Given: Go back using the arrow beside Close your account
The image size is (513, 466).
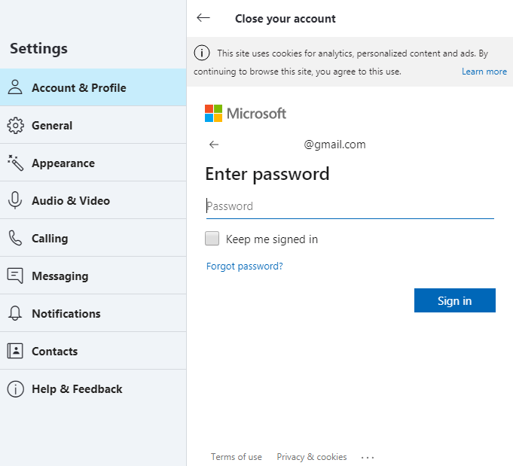Looking at the screenshot, I should point(203,17).
